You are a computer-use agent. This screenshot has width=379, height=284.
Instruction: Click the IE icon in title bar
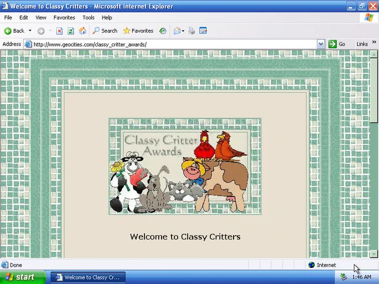pyautogui.click(x=4, y=6)
